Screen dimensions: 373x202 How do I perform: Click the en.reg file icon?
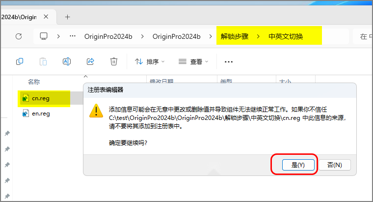(26, 113)
